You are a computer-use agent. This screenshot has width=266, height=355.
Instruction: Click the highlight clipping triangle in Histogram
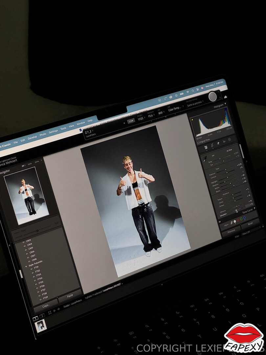tap(192, 120)
